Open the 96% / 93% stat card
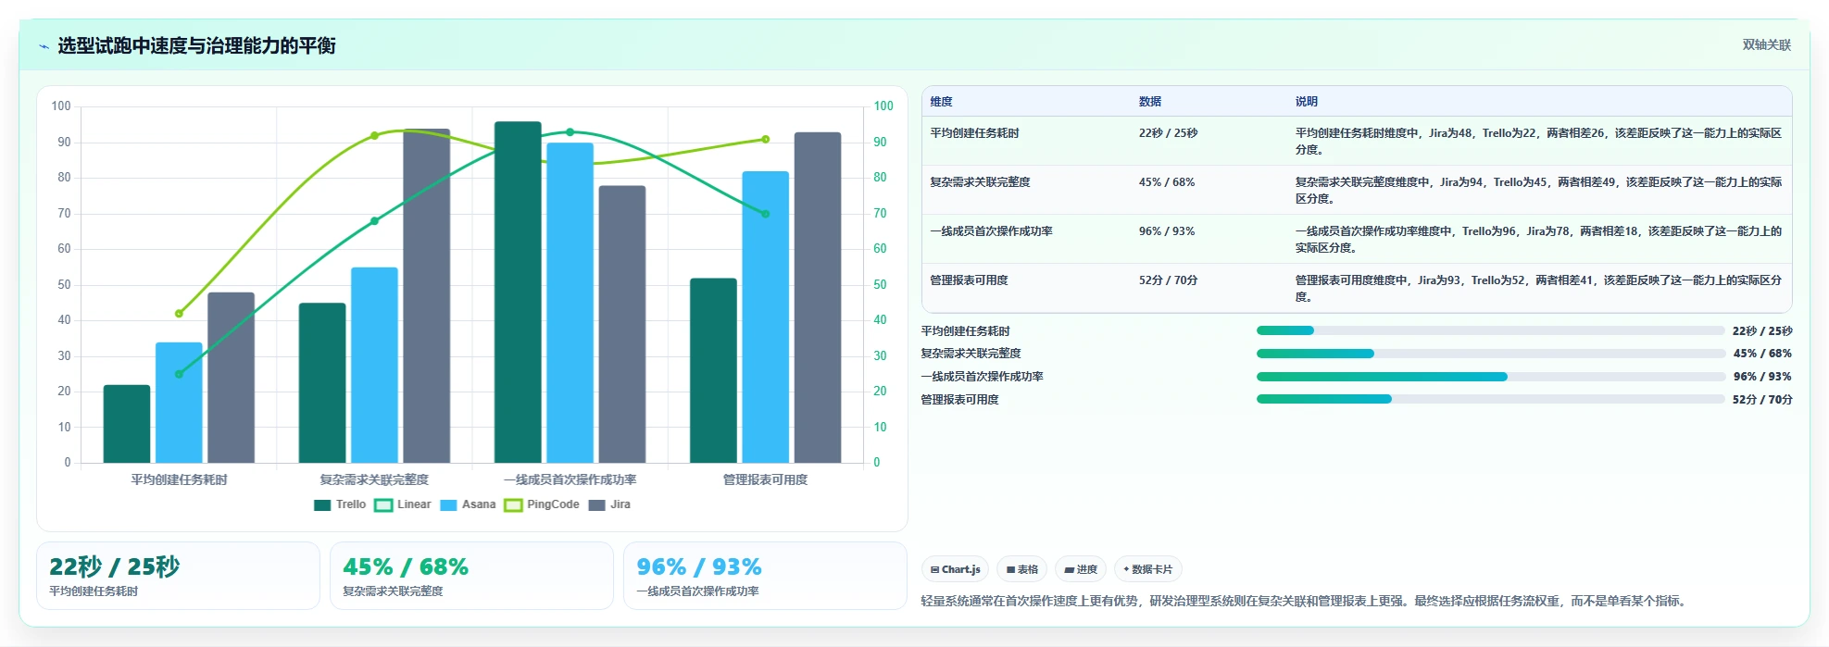This screenshot has width=1829, height=647. coord(765,576)
